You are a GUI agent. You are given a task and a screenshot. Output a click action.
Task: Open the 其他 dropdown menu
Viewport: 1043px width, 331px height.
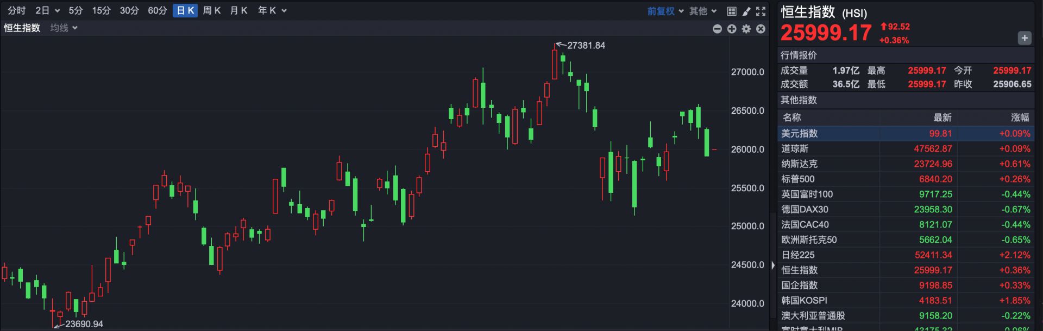tap(703, 11)
